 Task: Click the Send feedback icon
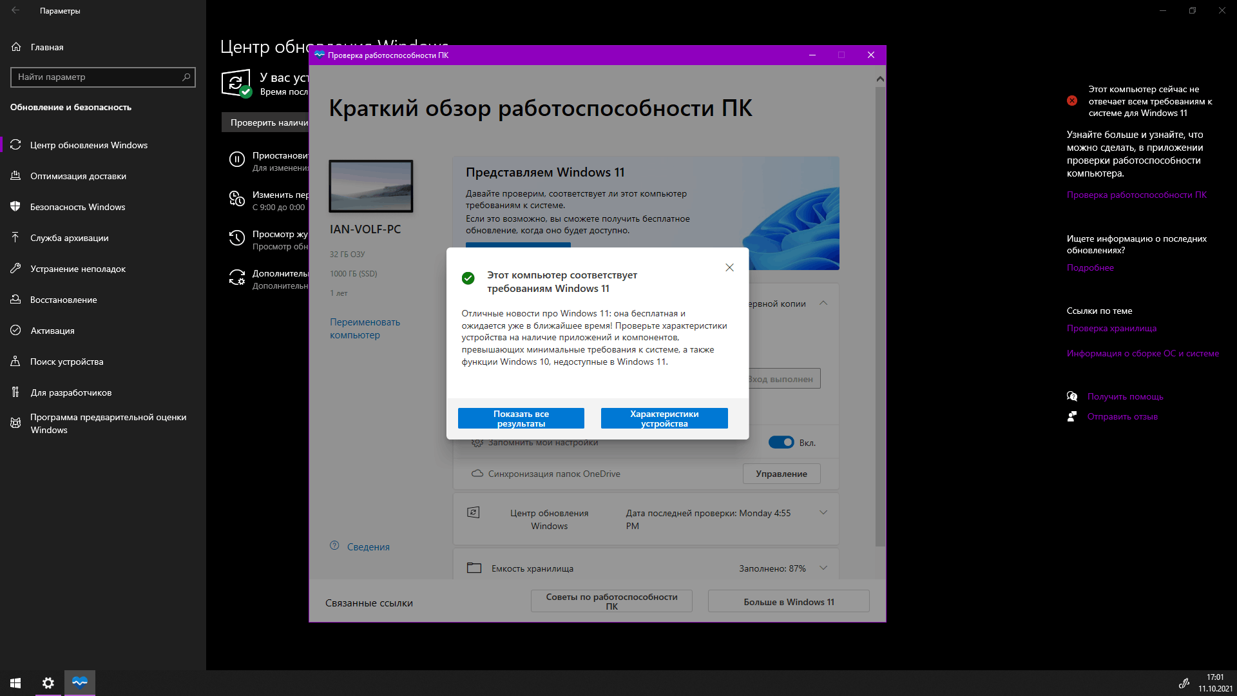point(1072,416)
